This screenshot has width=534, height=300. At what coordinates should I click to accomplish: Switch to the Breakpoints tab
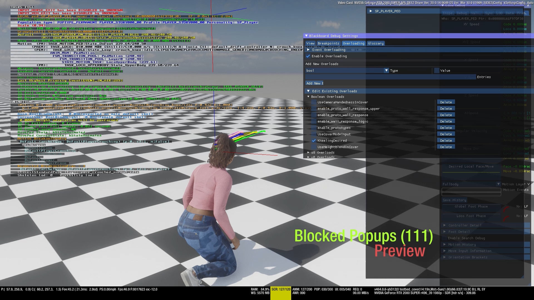pyautogui.click(x=328, y=43)
